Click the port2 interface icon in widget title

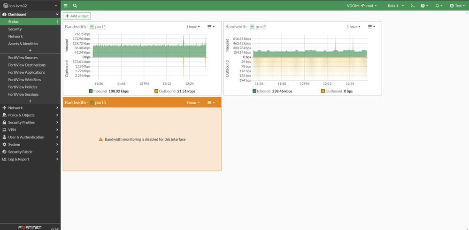point(252,27)
